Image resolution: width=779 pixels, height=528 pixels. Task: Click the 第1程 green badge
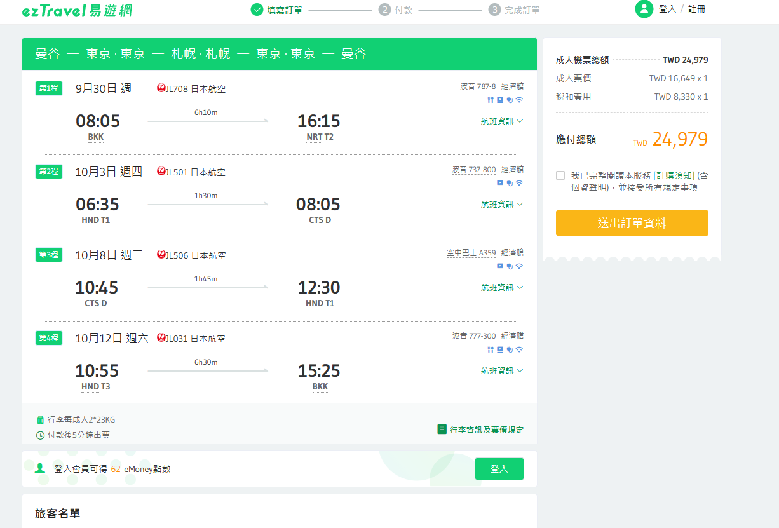[x=49, y=88]
